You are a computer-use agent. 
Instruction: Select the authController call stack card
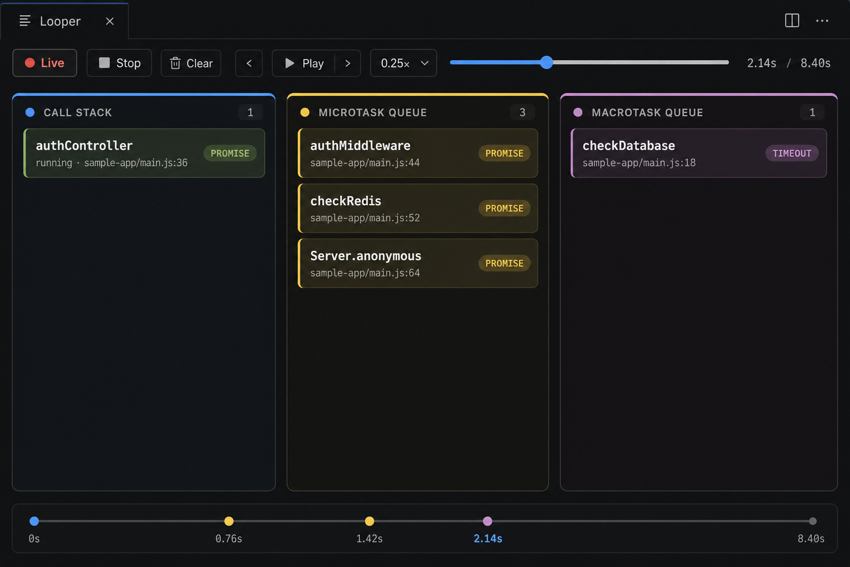pos(144,153)
